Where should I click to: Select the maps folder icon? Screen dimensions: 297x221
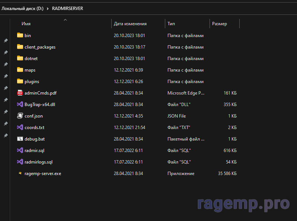click(20, 70)
